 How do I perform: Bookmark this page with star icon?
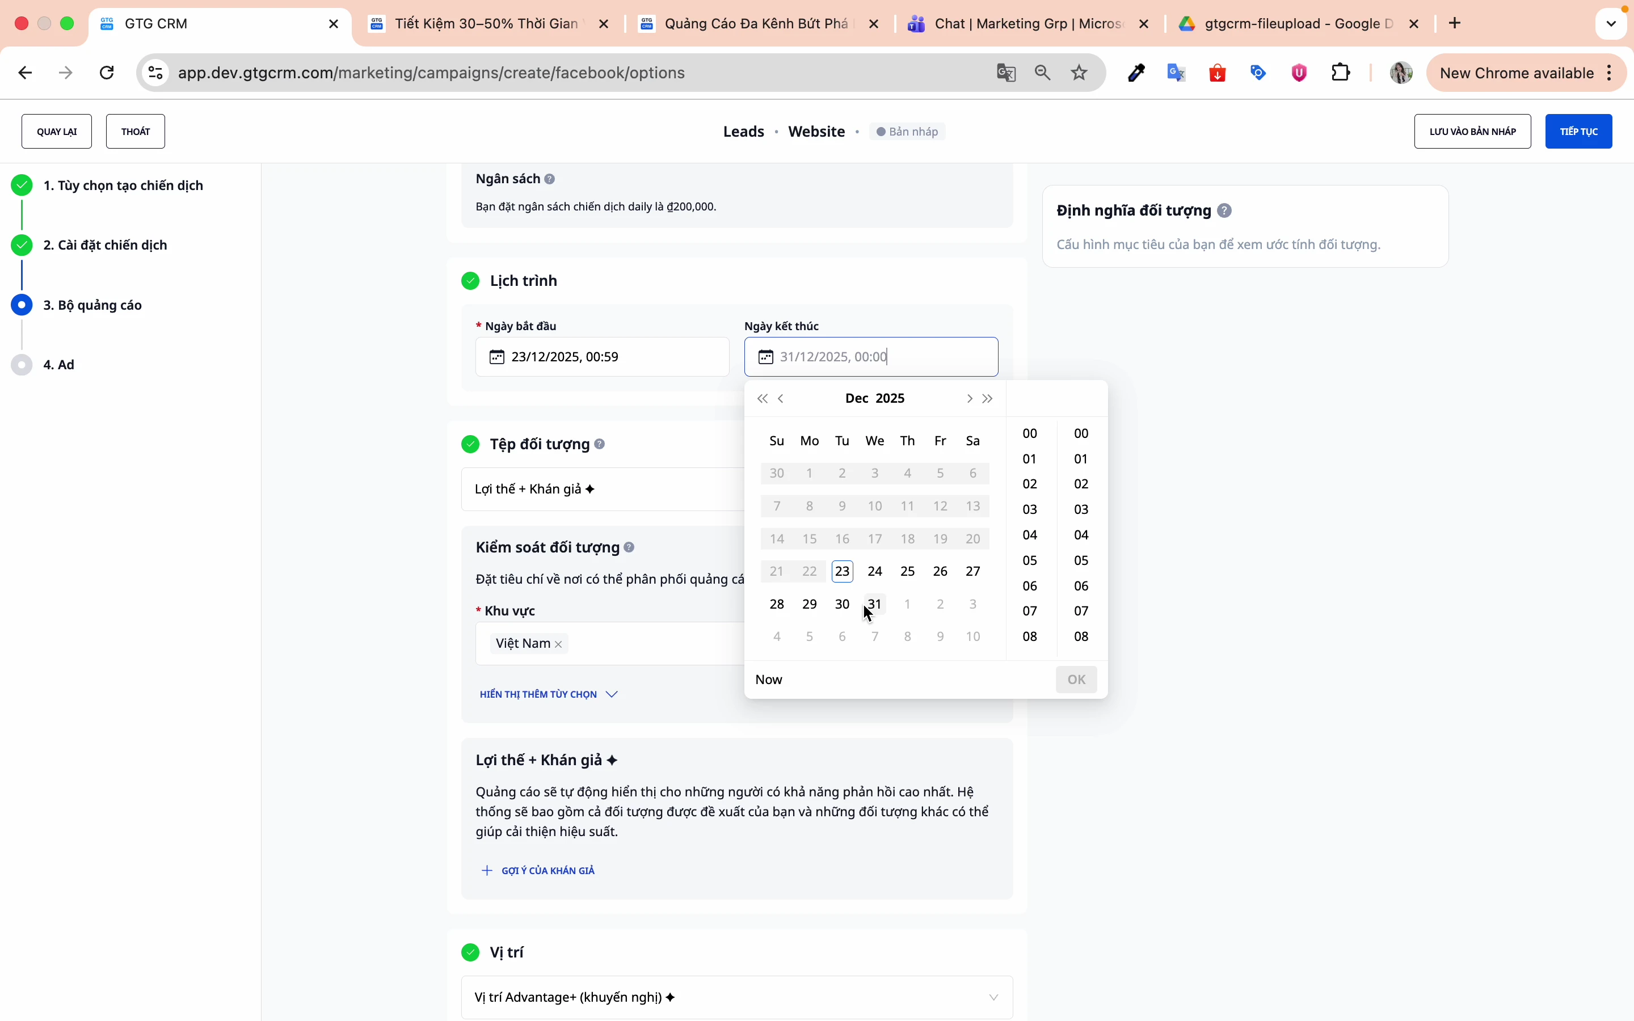point(1080,73)
